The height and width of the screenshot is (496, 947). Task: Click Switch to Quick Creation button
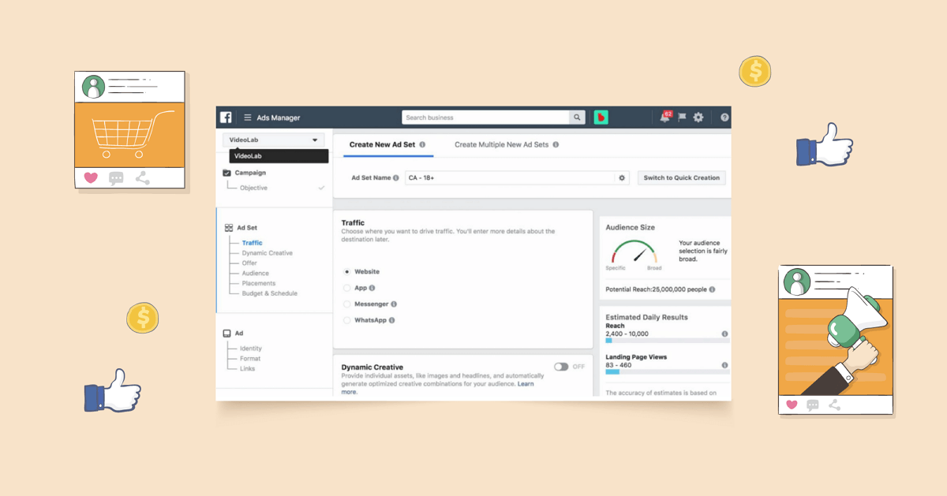tap(681, 178)
